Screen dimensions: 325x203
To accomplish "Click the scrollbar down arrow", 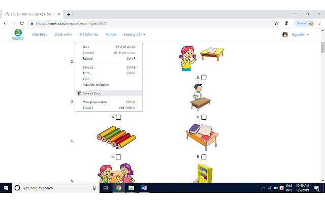I will click(323, 181).
